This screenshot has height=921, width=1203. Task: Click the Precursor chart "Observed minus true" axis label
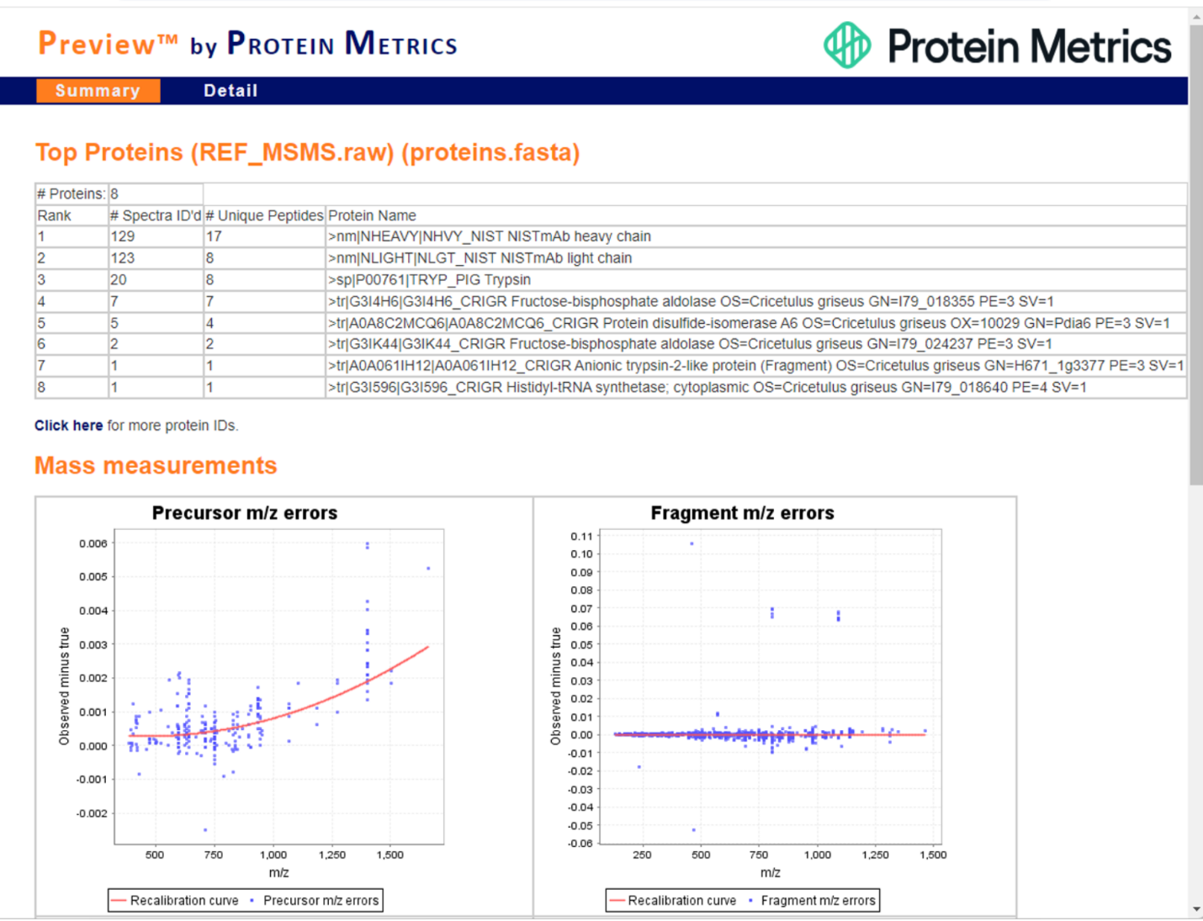click(64, 686)
